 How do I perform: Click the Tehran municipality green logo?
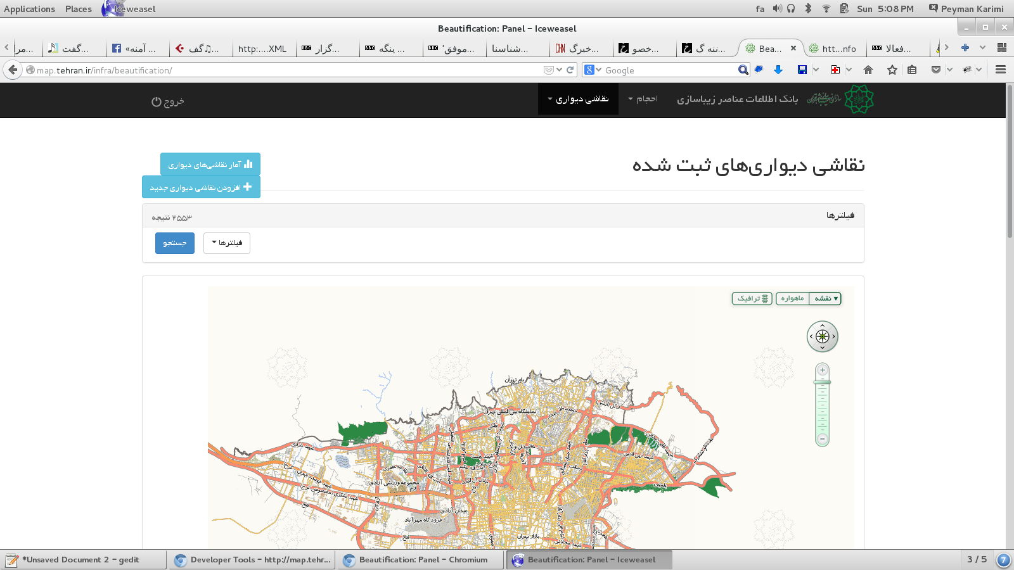(x=859, y=99)
